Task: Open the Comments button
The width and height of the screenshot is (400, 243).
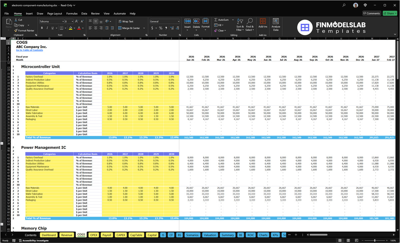Action: coord(372,13)
